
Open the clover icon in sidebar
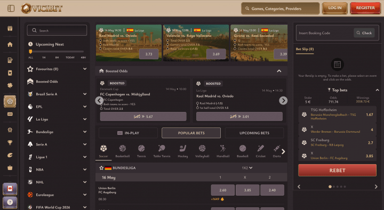(x=10, y=85)
